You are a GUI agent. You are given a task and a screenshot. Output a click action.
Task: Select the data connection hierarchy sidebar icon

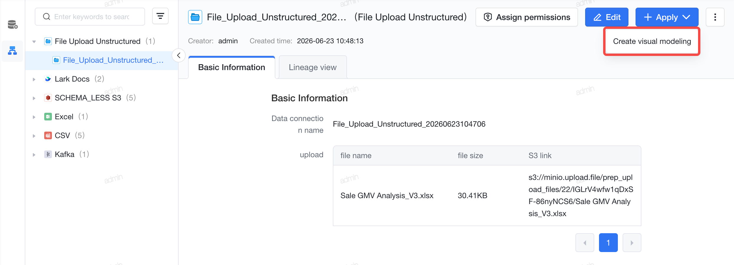tap(12, 51)
